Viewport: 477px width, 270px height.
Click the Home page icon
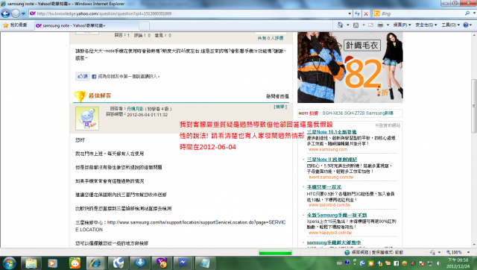tap(341, 25)
